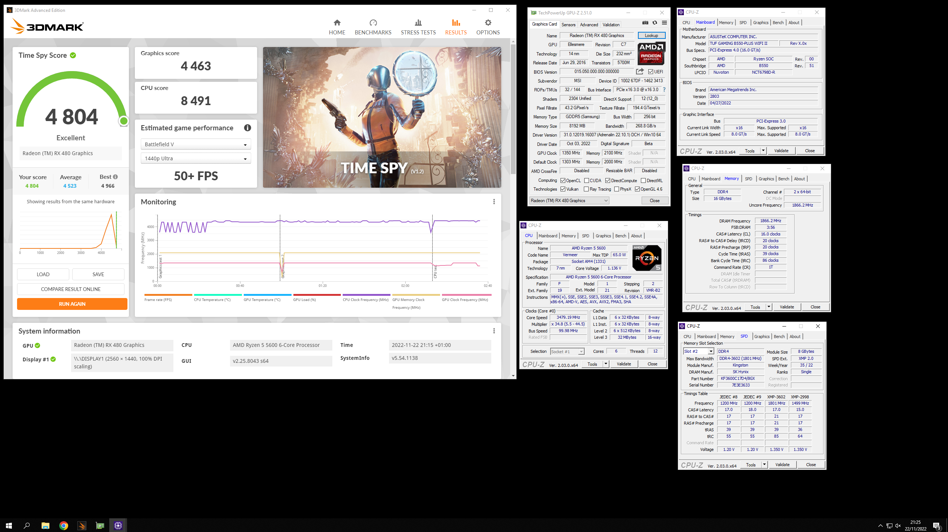The image size is (948, 532).
Task: Click the 3DMark vertical scrollbar
Action: [513, 110]
